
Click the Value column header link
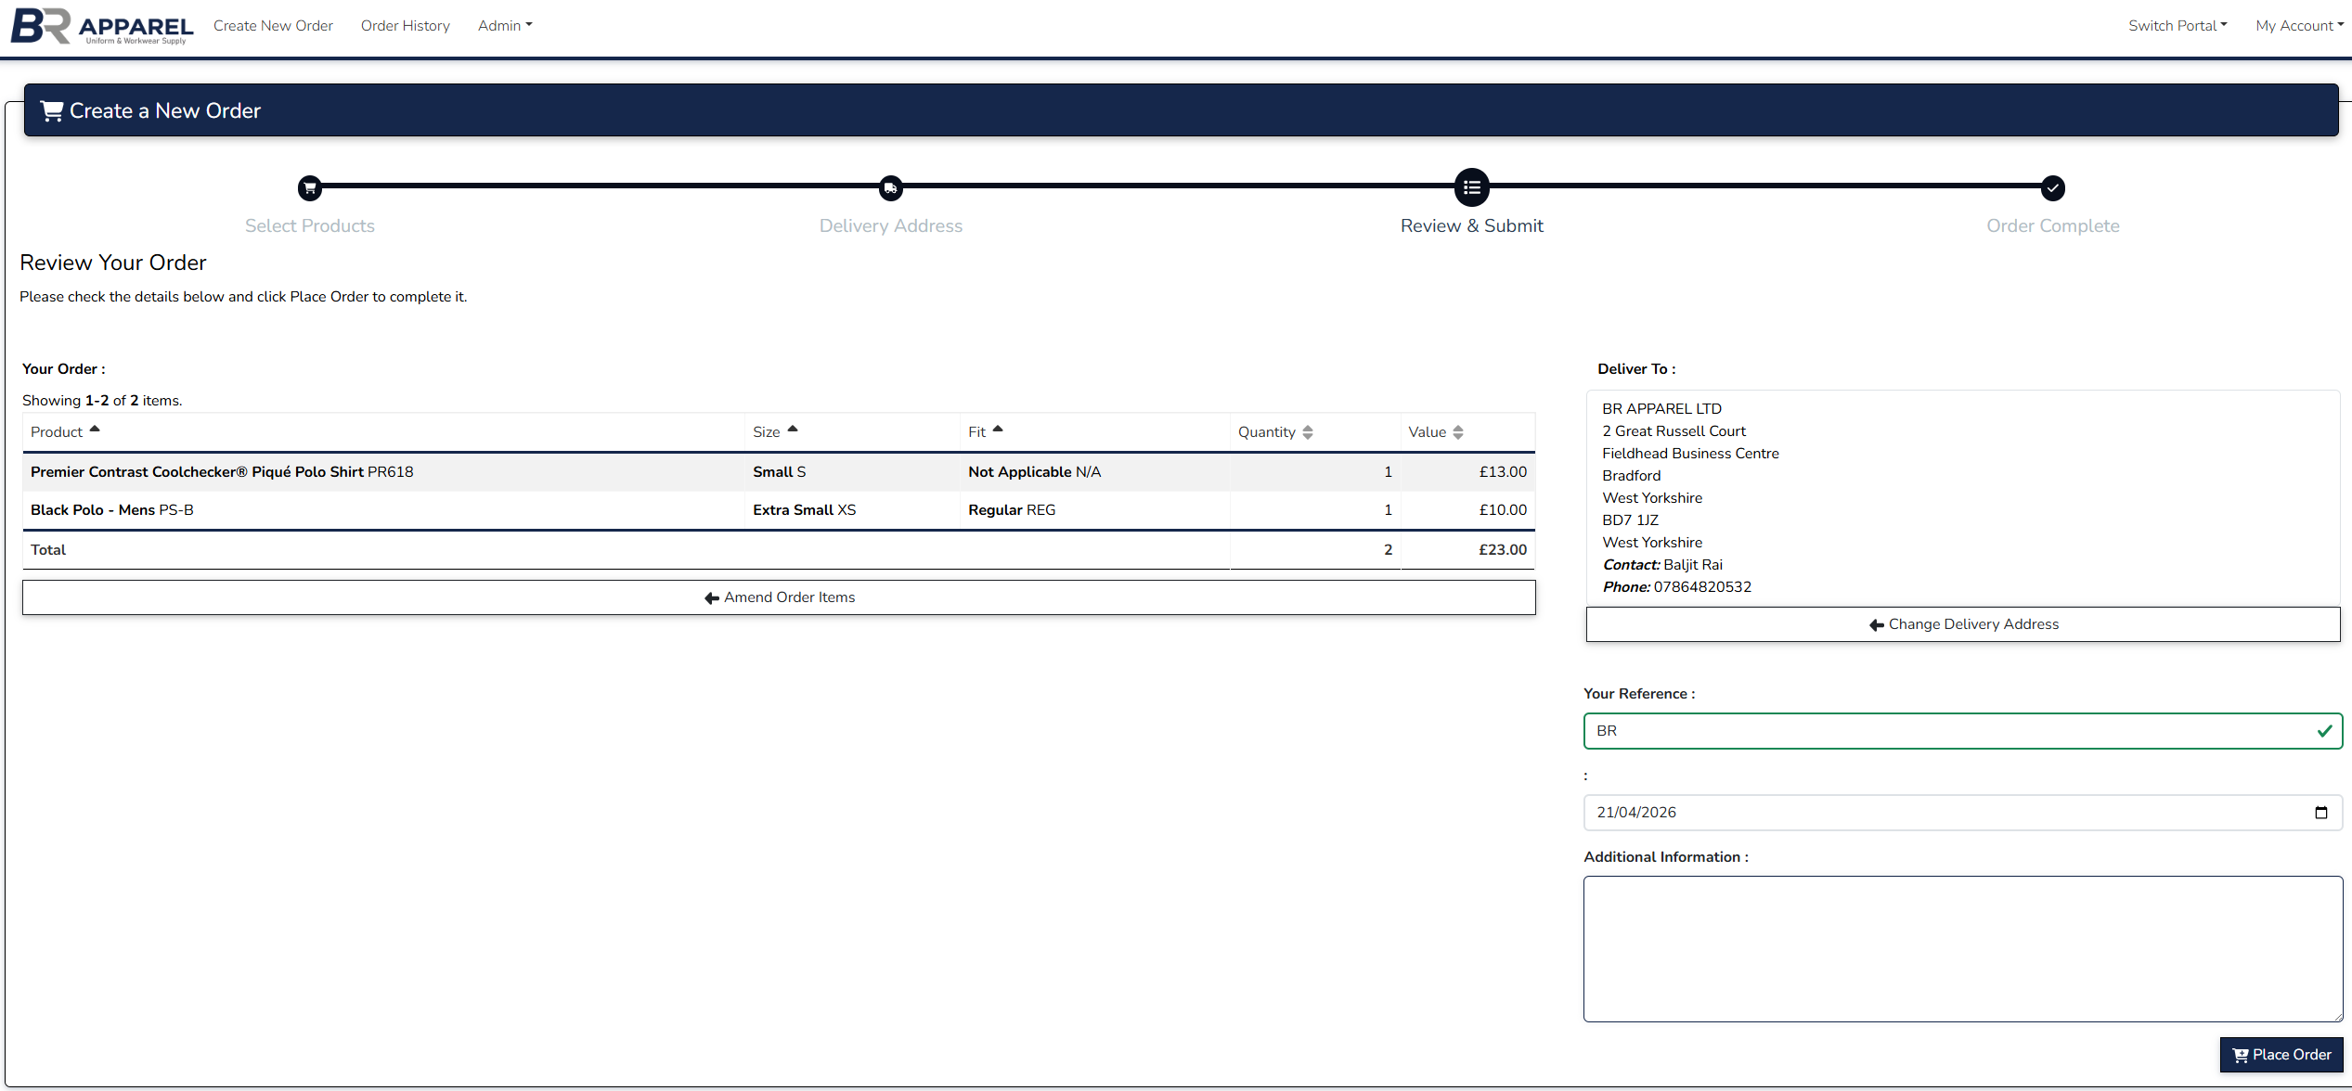point(1428,432)
